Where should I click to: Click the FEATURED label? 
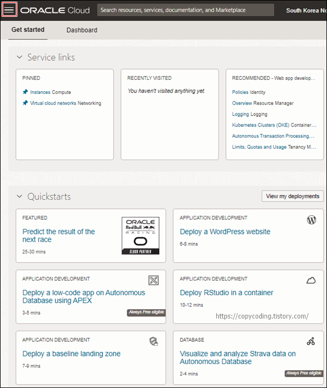point(35,218)
